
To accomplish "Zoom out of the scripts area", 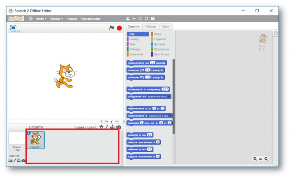I will [255, 159].
